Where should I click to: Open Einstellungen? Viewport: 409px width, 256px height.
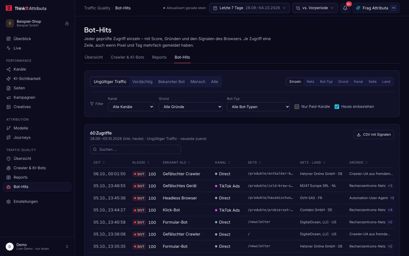[x=37, y=201]
